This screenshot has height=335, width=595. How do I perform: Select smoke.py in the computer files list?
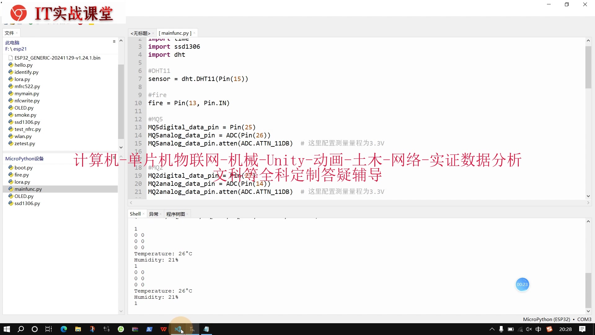(x=25, y=115)
